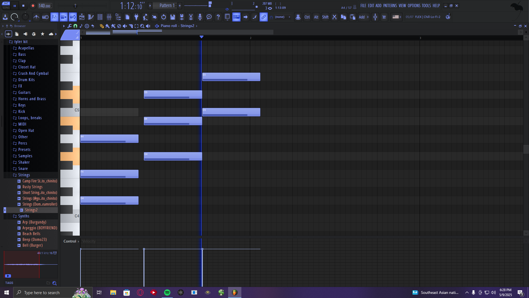Open the PATTERNS menu
Image resolution: width=529 pixels, height=298 pixels.
pyautogui.click(x=390, y=6)
